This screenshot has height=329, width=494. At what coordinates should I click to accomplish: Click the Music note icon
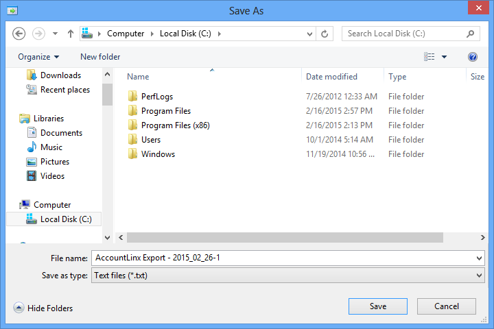tap(32, 147)
